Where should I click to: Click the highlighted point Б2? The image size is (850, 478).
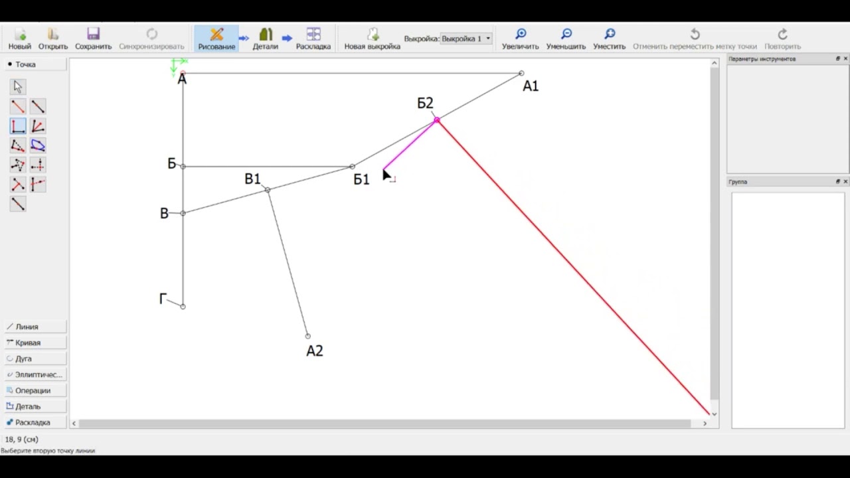pos(436,120)
